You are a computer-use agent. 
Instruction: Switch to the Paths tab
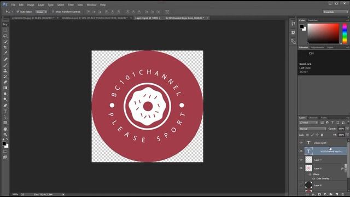(x=324, y=118)
